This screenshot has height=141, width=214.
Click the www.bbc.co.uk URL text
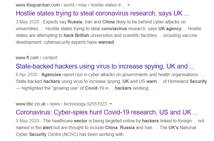click(31, 104)
